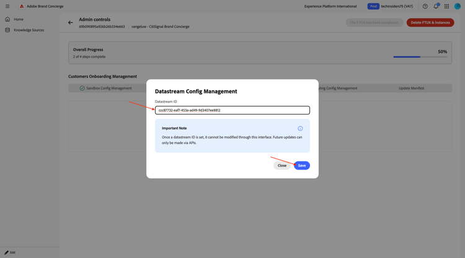The width and height of the screenshot is (465, 258).
Task: Open the notifications bell
Action: (x=436, y=6)
